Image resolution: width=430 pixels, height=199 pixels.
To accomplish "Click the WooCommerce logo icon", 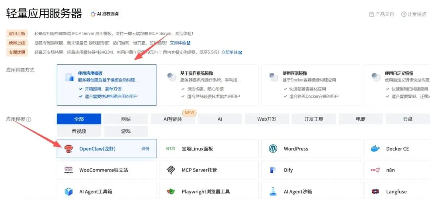I will [68, 170].
